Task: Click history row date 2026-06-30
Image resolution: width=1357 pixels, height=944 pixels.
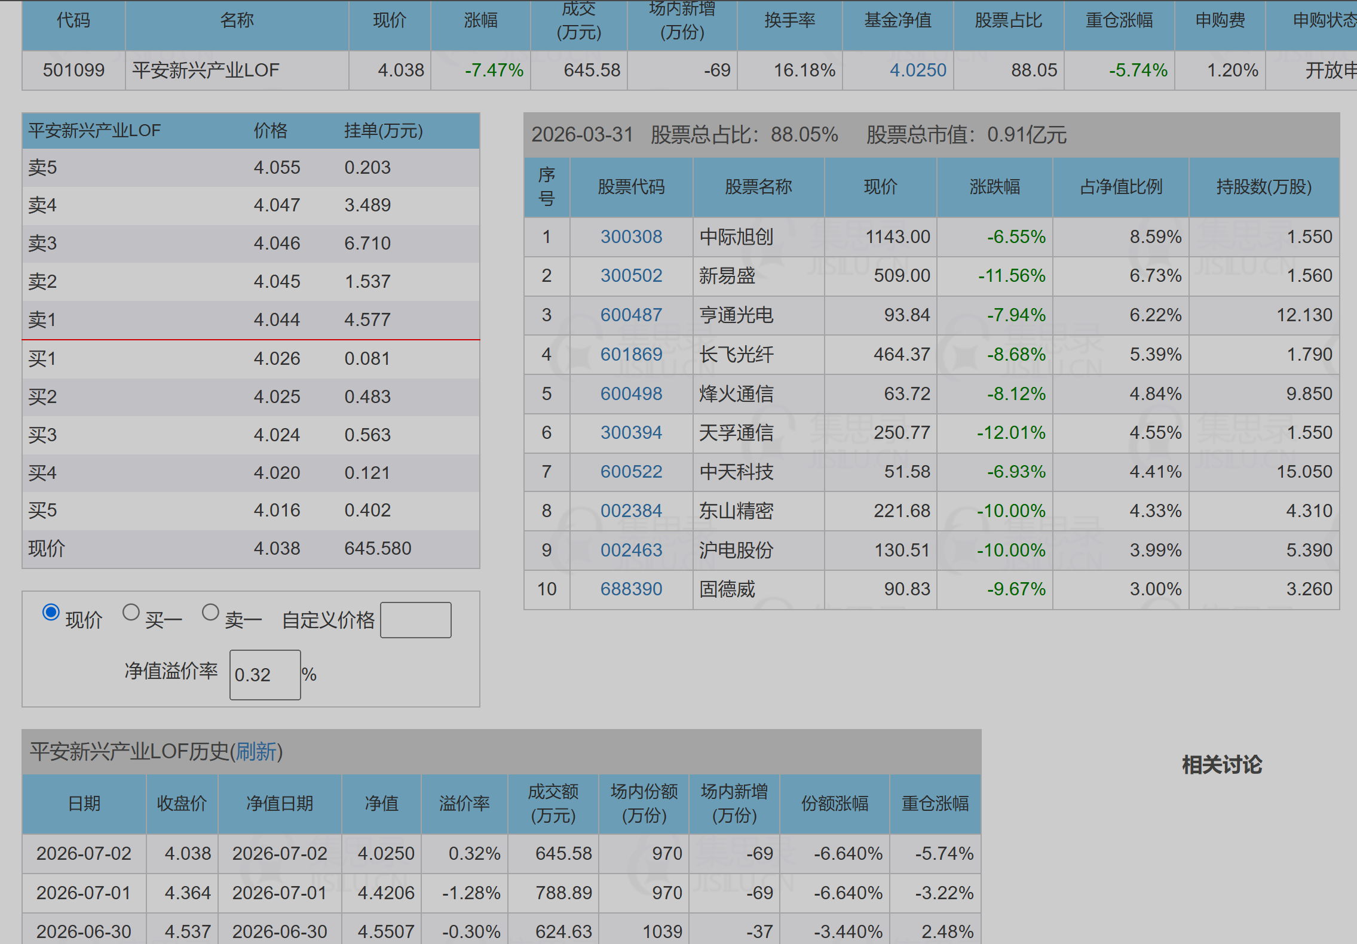Action: 84,931
